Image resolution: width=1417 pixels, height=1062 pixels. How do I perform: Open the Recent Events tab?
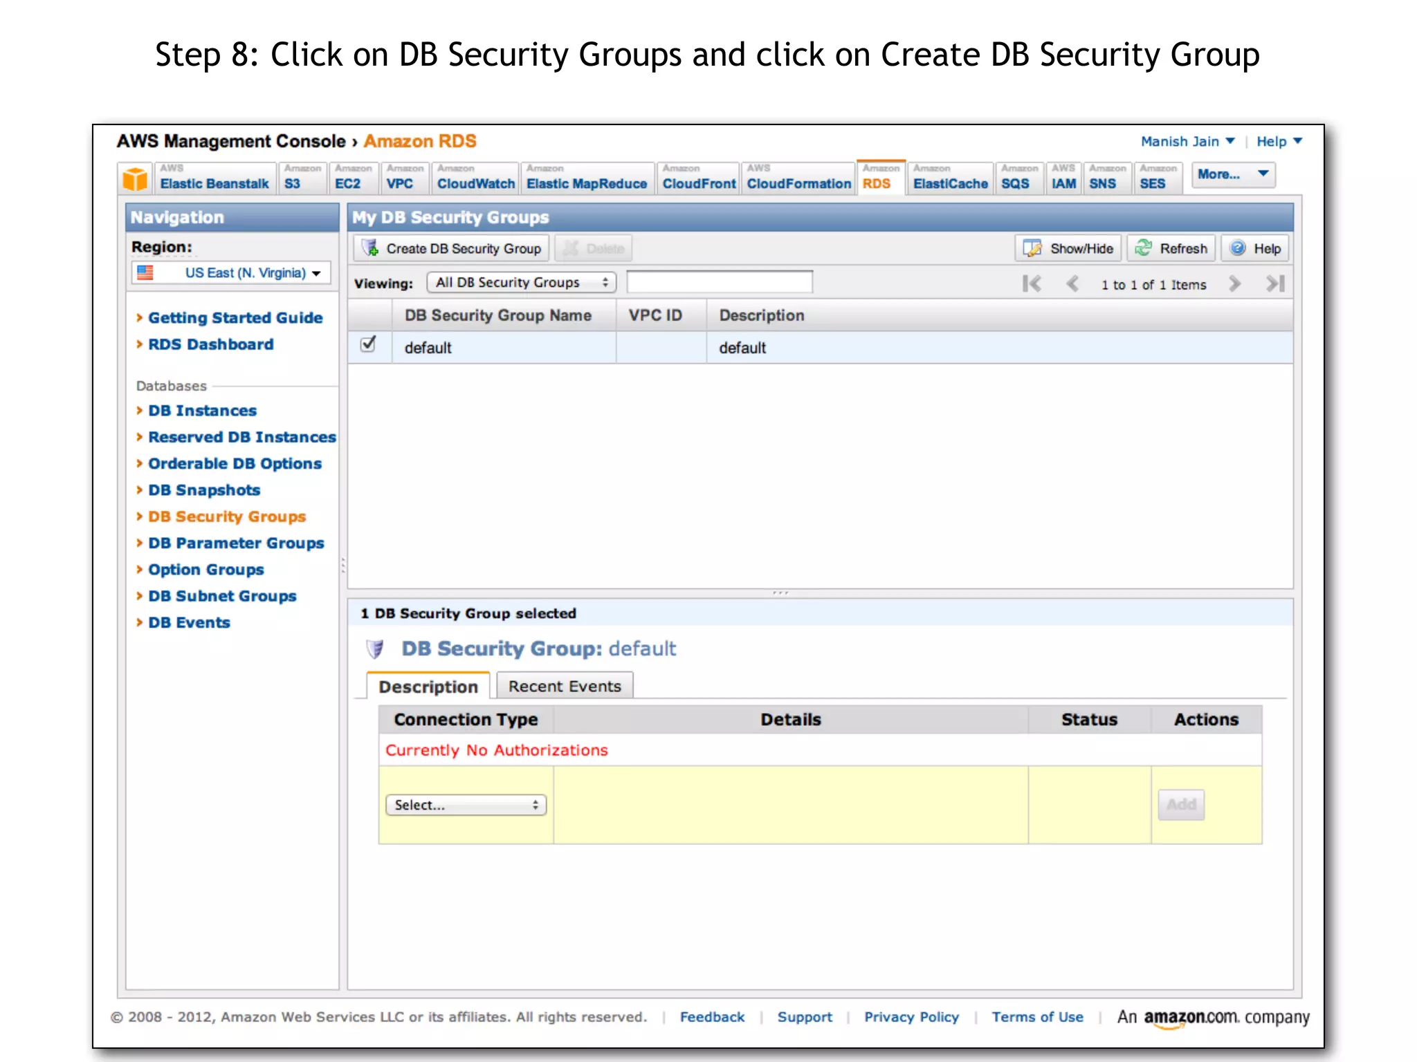(565, 686)
